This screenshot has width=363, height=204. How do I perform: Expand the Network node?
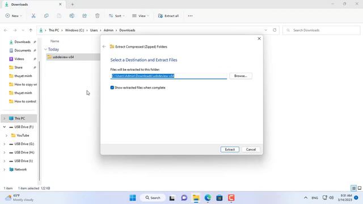4,169
